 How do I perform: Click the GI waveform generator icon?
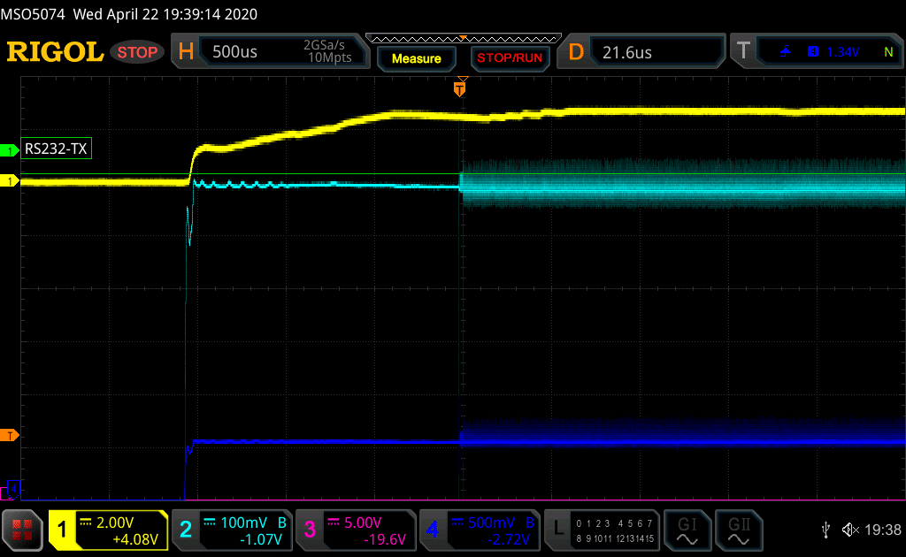[687, 530]
